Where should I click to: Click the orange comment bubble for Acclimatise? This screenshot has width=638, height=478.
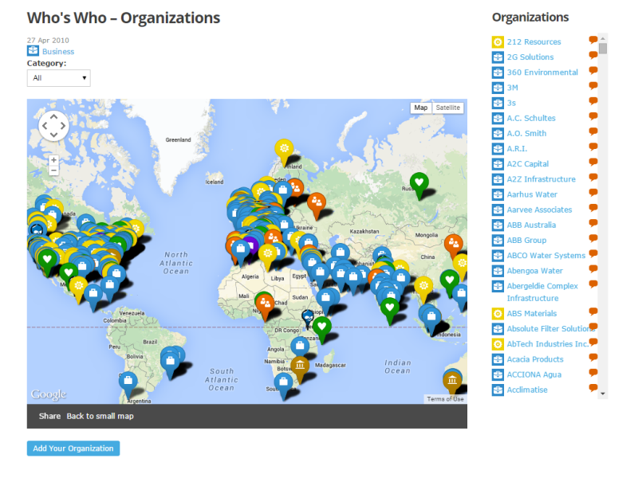coord(593,388)
